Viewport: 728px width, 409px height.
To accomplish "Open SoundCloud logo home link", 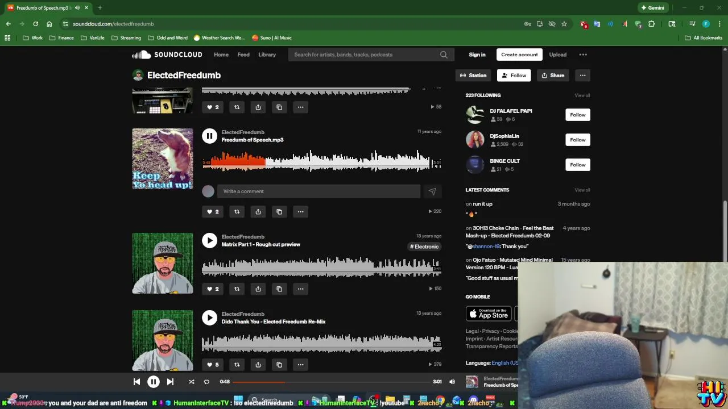I will 167,55.
